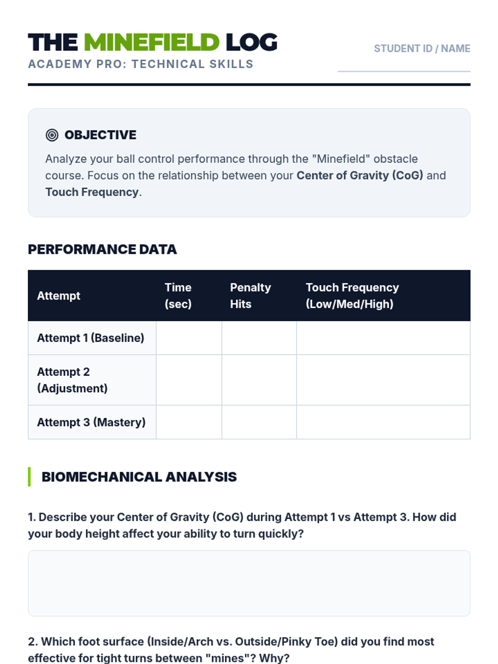Click the Attempt column header
498x664 pixels.
(x=59, y=295)
